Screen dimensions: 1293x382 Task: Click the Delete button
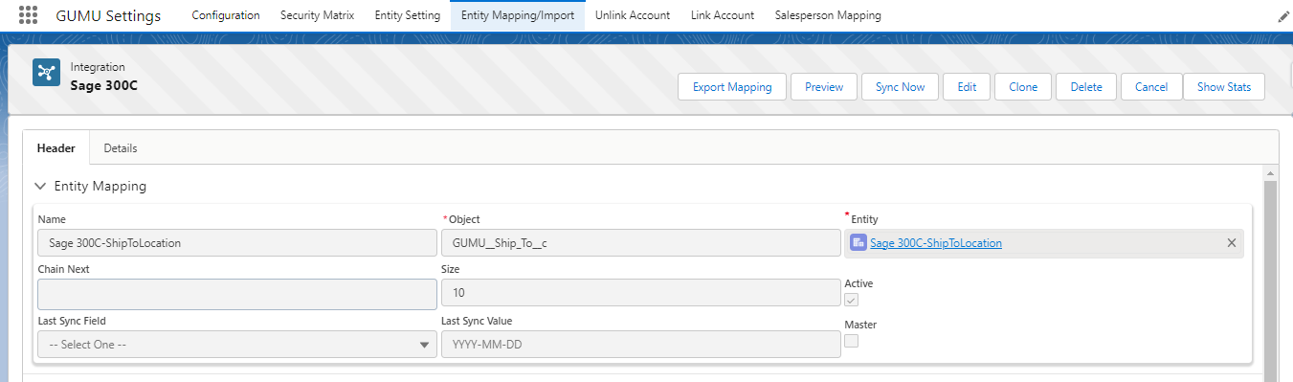coord(1086,87)
